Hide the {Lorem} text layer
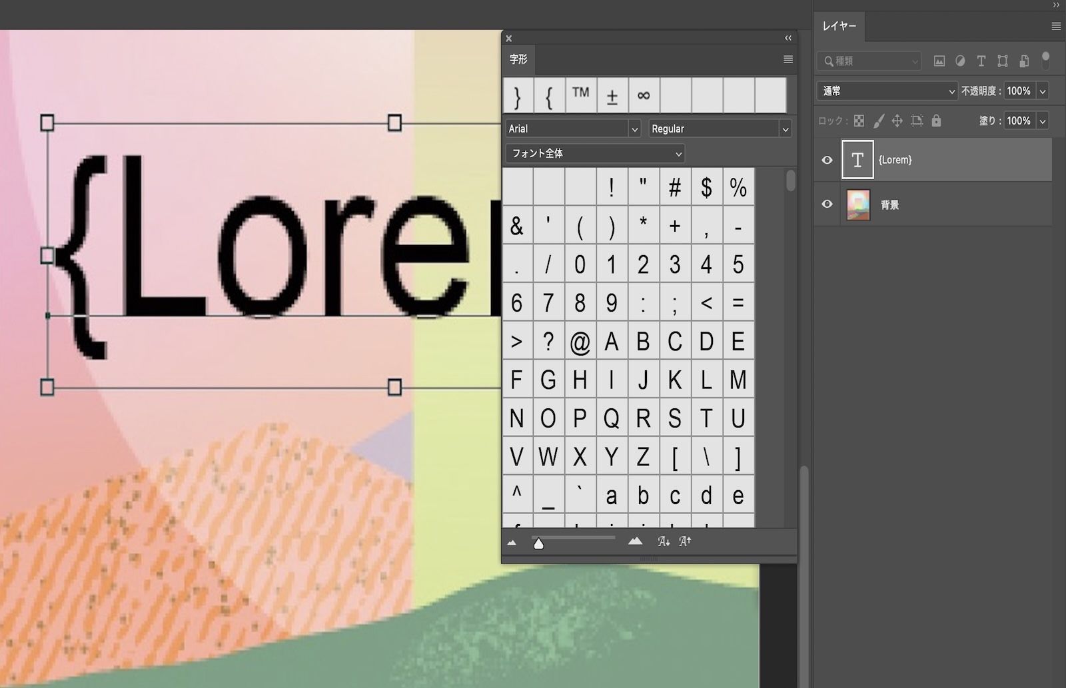Viewport: 1066px width, 688px height. [827, 160]
